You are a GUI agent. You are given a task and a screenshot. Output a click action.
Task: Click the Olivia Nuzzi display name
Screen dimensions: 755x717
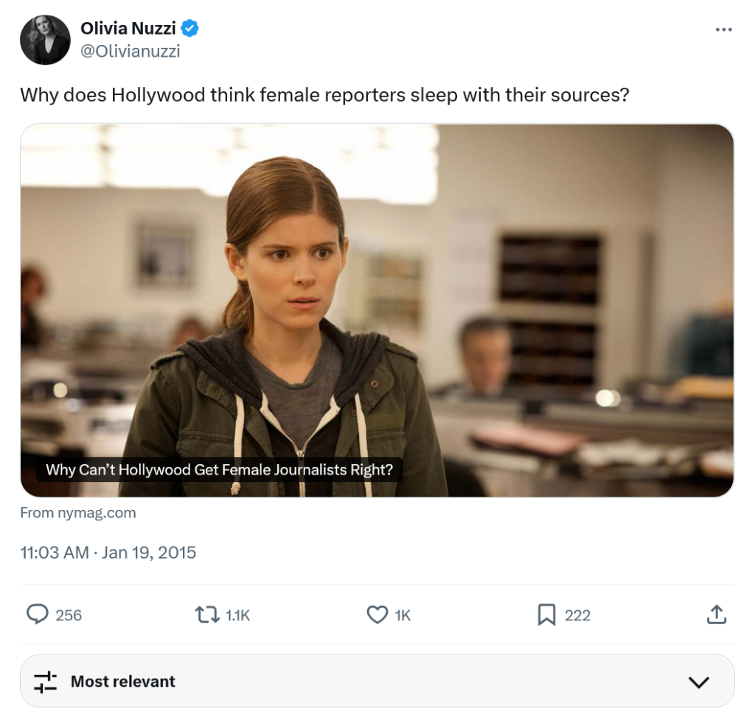pyautogui.click(x=128, y=29)
